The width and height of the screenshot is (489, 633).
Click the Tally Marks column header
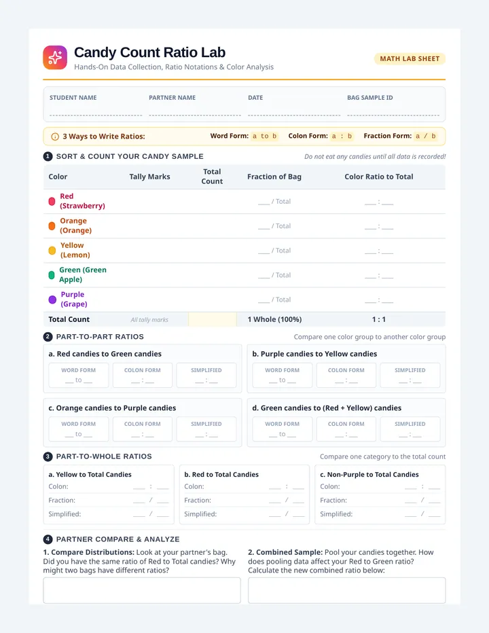(x=150, y=177)
